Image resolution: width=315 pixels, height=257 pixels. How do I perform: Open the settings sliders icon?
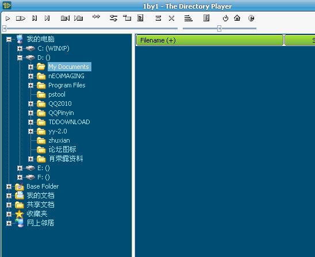pyautogui.click(x=113, y=18)
